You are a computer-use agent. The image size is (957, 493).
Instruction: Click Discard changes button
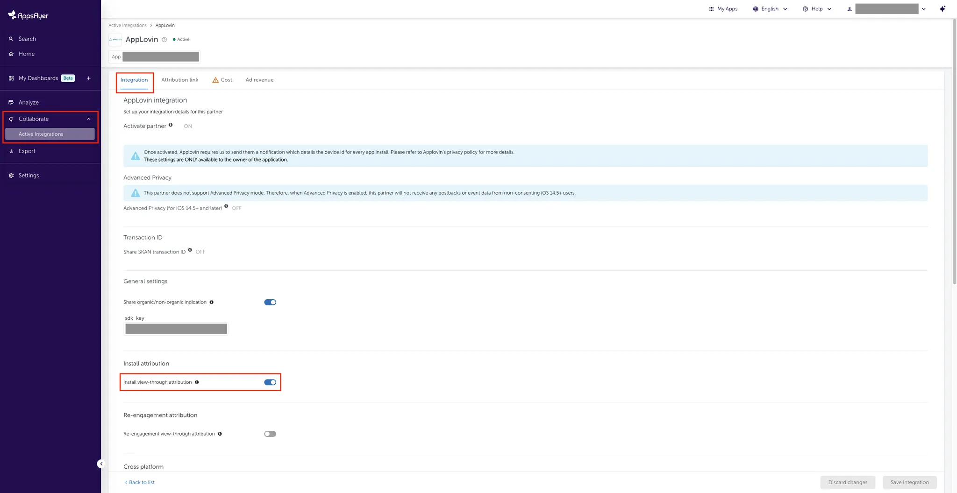click(x=848, y=482)
